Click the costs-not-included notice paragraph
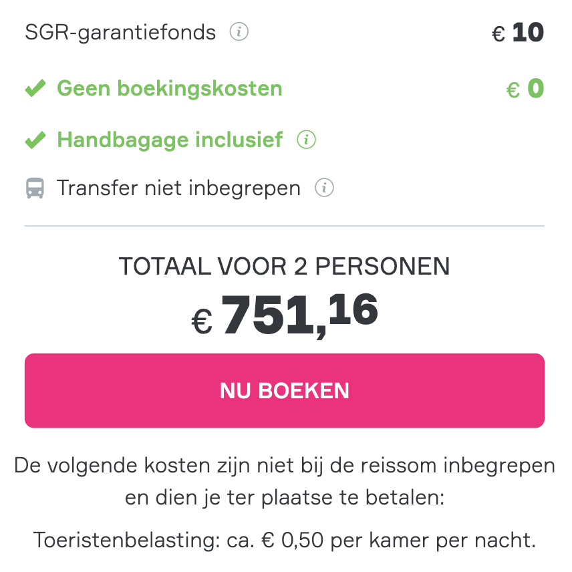 coord(285,482)
